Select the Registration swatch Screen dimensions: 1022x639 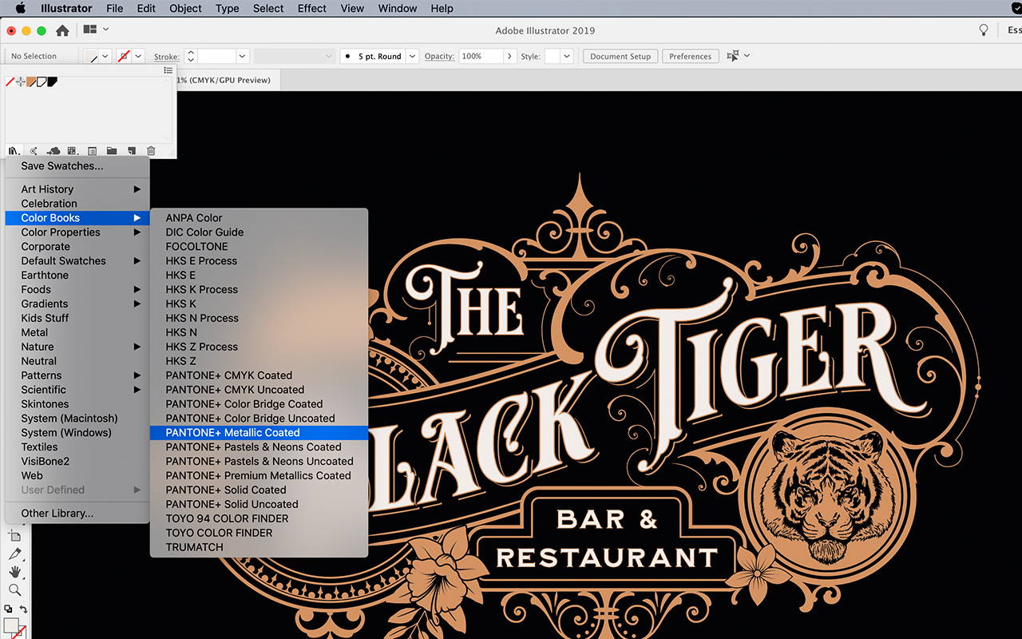click(21, 81)
